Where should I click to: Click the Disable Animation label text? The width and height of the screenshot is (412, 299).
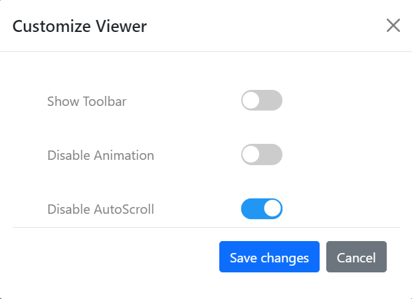[x=100, y=156]
